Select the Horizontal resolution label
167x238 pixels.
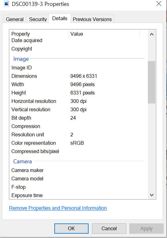point(34,101)
